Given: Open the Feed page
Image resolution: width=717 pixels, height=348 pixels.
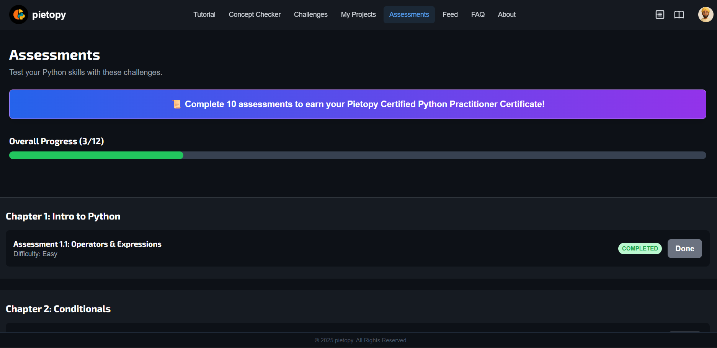Looking at the screenshot, I should click(x=450, y=15).
